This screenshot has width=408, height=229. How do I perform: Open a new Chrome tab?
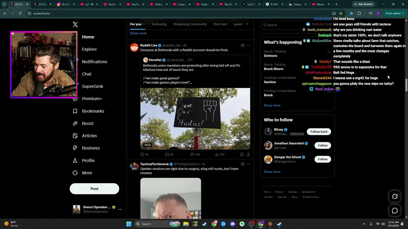(x=336, y=4)
